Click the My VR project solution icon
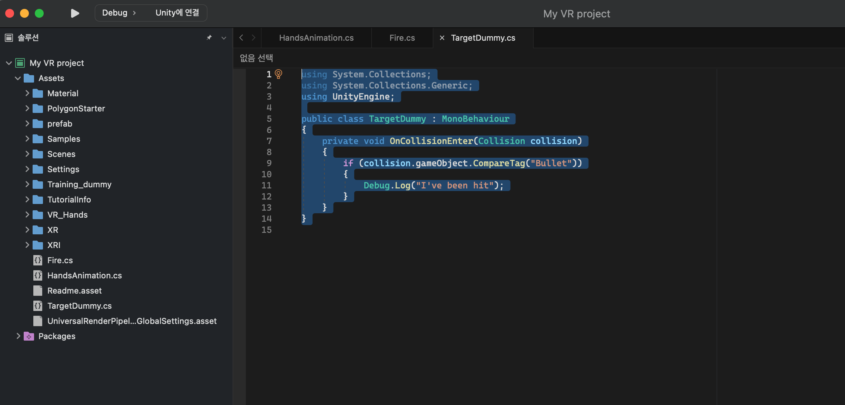Image resolution: width=845 pixels, height=405 pixels. pyautogui.click(x=20, y=63)
